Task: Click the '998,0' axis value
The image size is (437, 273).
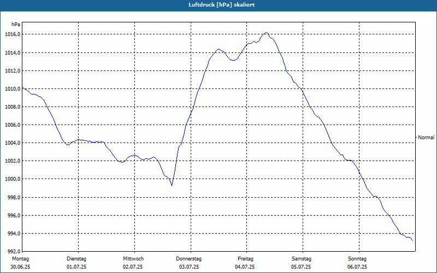Action: click(14, 198)
